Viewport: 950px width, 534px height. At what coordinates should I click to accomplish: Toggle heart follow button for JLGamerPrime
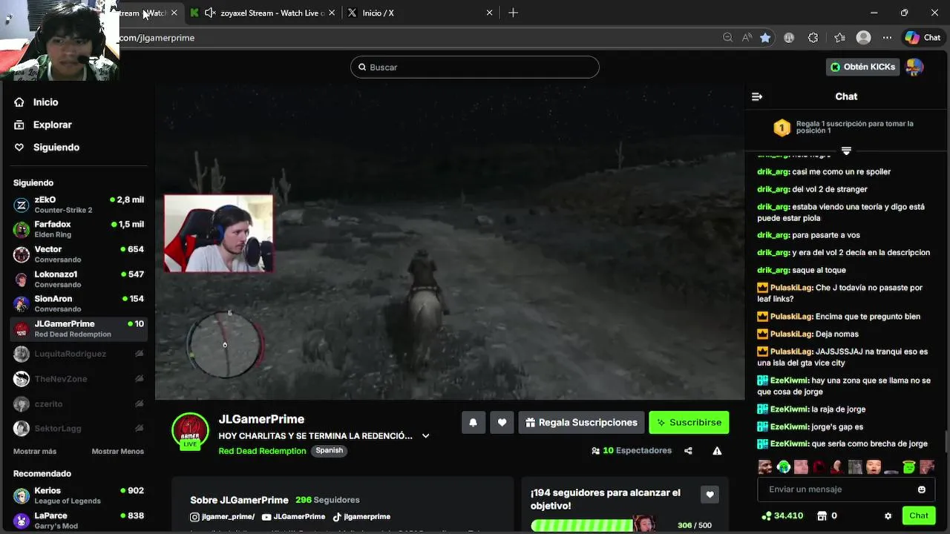click(x=502, y=423)
